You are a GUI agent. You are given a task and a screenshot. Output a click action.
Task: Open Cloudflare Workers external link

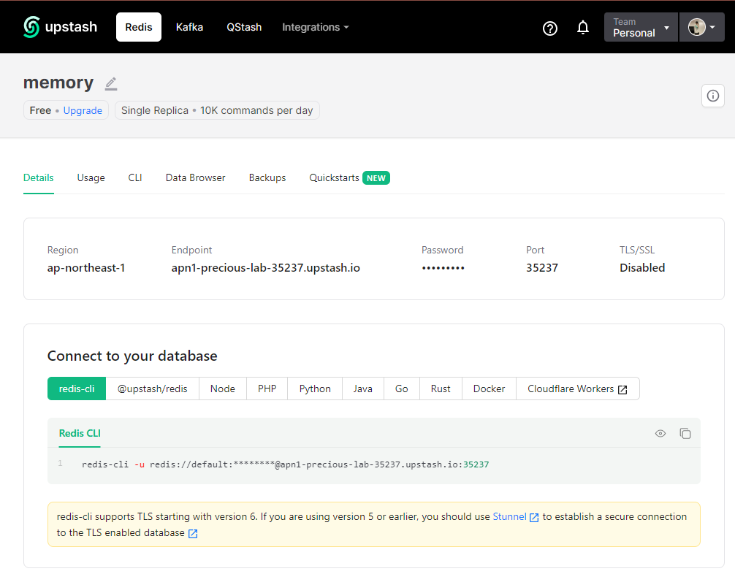point(577,389)
